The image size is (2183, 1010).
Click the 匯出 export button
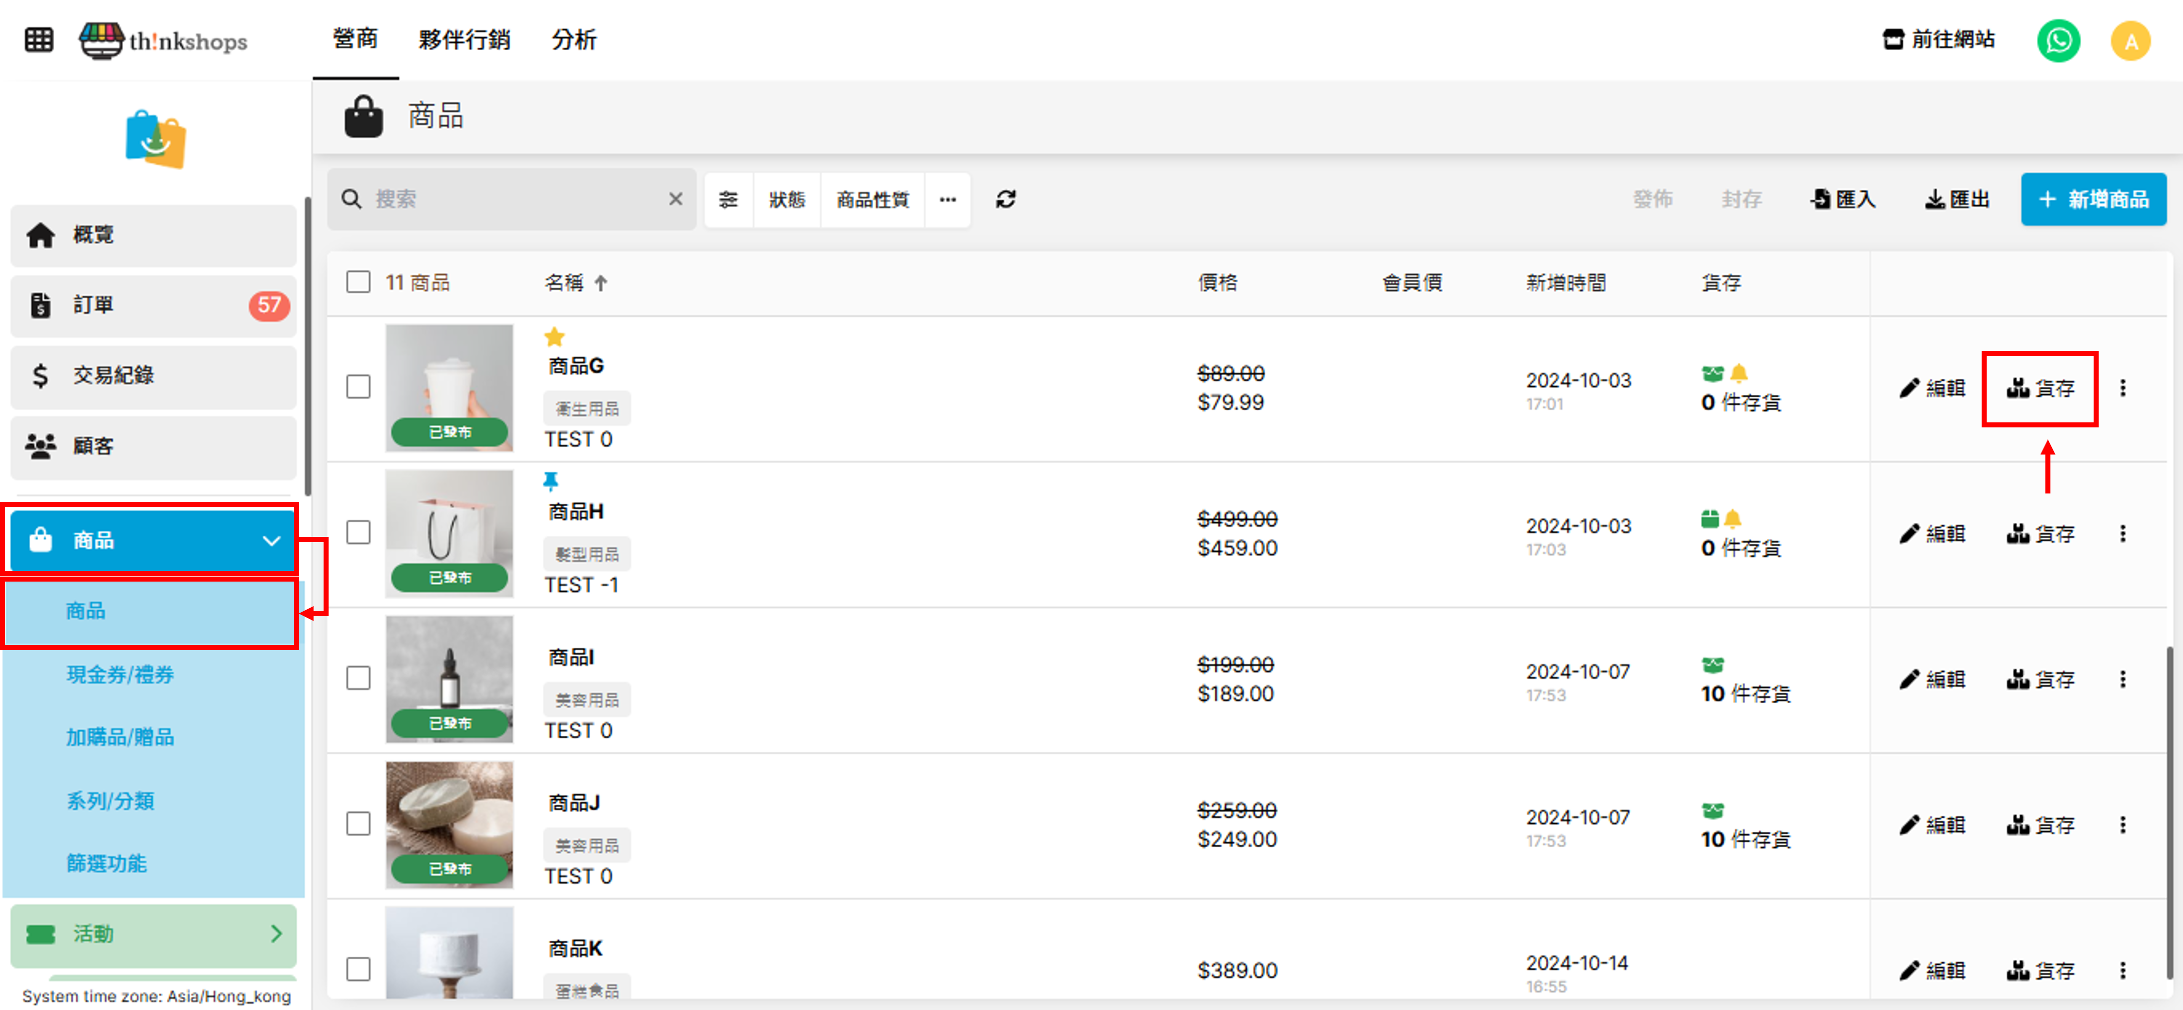1957,199
